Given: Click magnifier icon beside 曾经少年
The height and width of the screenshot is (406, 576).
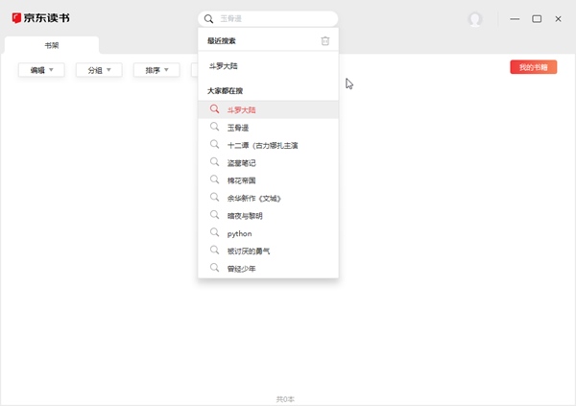Looking at the screenshot, I should (214, 268).
